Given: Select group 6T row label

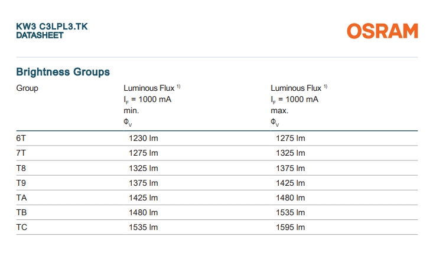Looking at the screenshot, I should pos(21,138).
